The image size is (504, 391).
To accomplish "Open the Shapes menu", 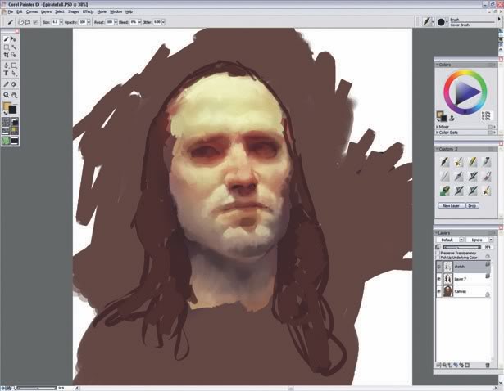I will point(74,11).
